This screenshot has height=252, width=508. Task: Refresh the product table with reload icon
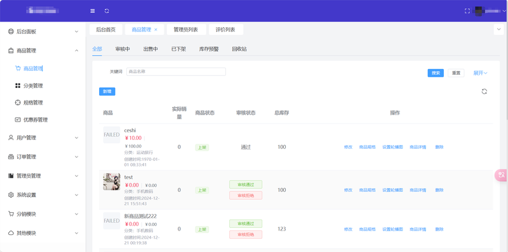(x=485, y=91)
